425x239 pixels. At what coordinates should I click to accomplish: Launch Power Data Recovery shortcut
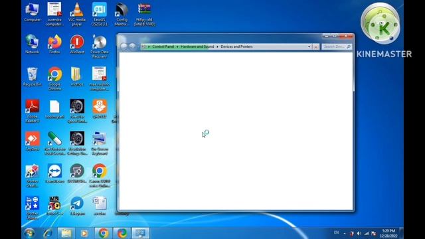pyautogui.click(x=100, y=46)
